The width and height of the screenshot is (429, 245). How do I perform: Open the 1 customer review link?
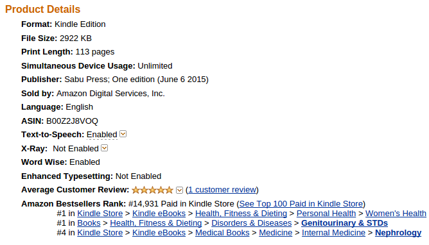tap(222, 190)
